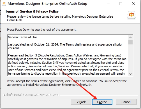This screenshot has width=141, height=109.
Task: Click the Terms of Service & Privacy Policy heading
Action: coord(32,11)
